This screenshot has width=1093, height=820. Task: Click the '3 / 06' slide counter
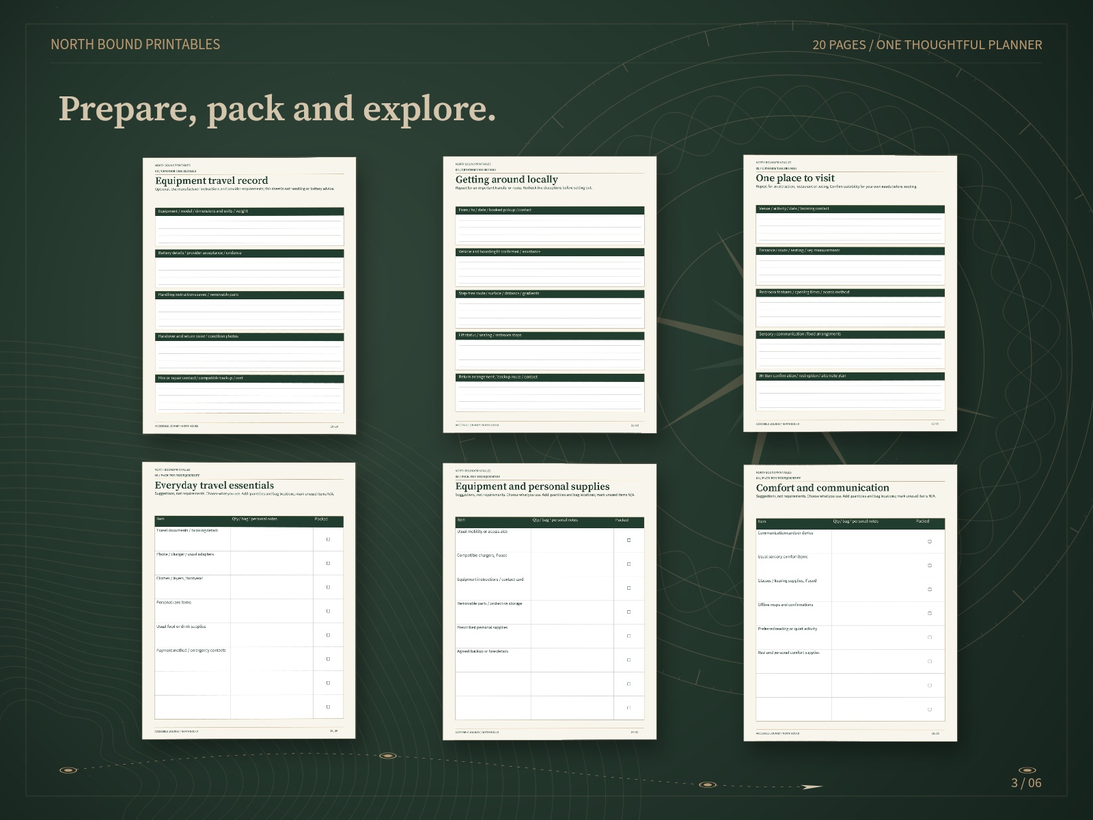1026,783
